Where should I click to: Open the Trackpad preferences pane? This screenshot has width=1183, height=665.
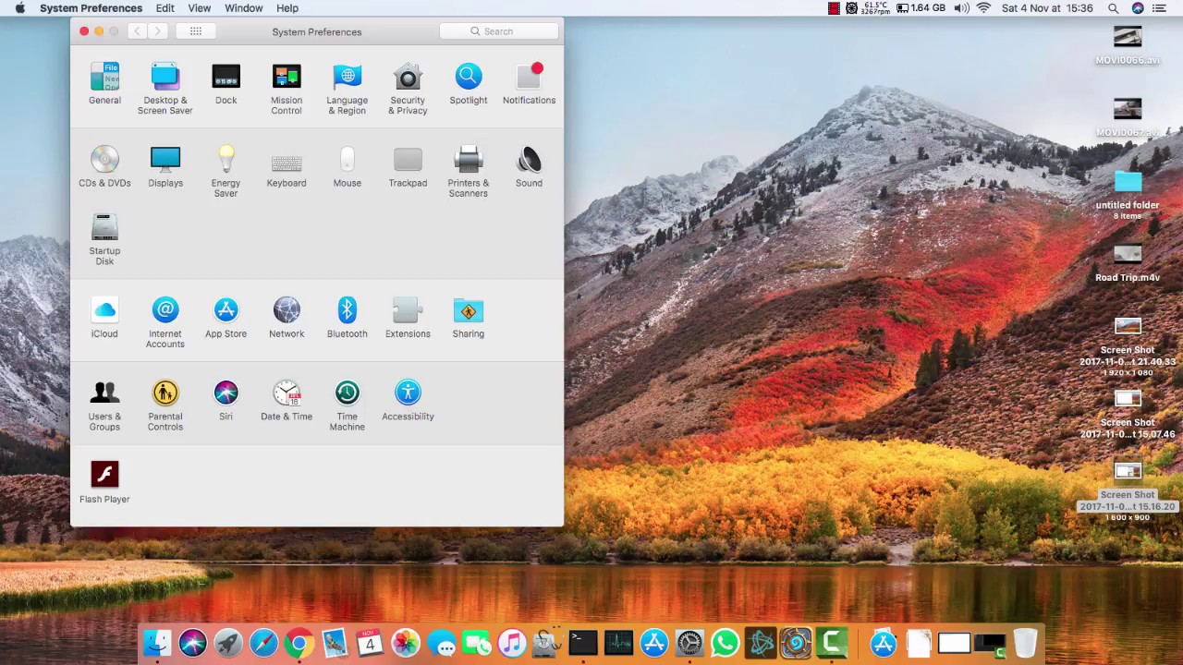(408, 166)
